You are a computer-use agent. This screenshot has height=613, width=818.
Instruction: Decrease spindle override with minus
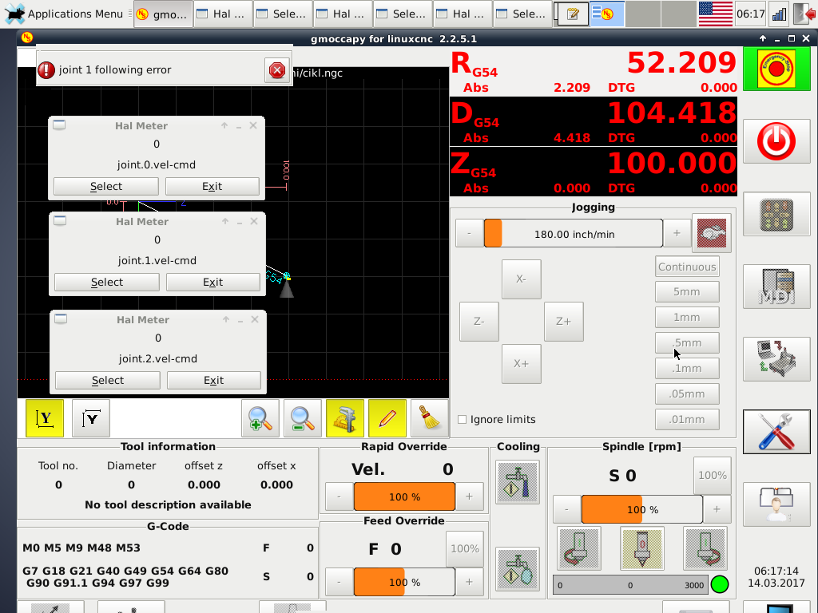coord(566,509)
